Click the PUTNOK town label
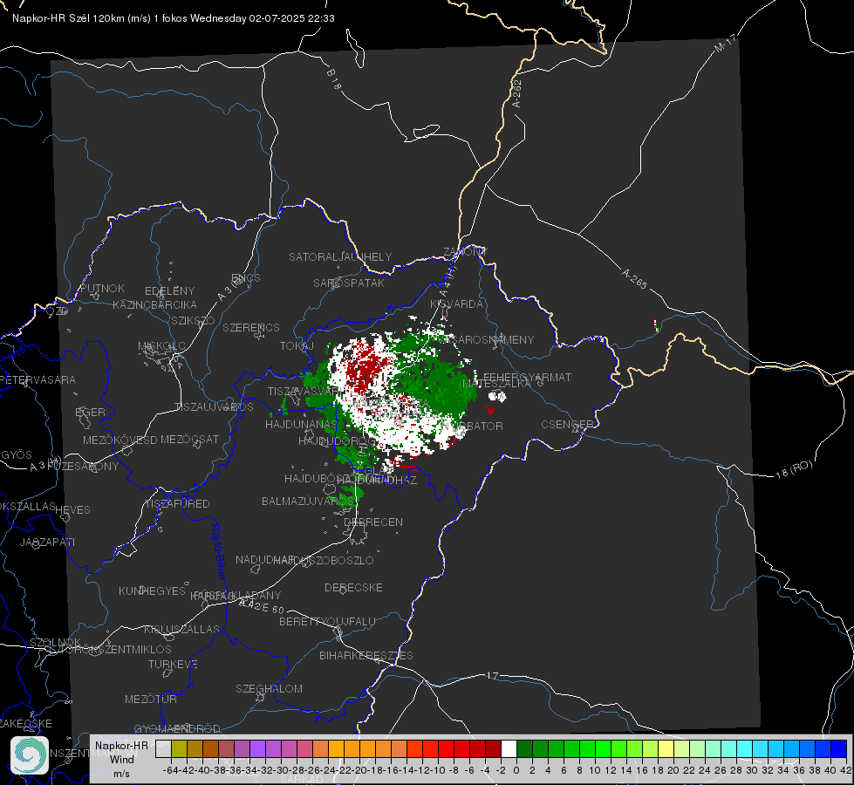Screen dimensions: 854x785 click(x=102, y=288)
